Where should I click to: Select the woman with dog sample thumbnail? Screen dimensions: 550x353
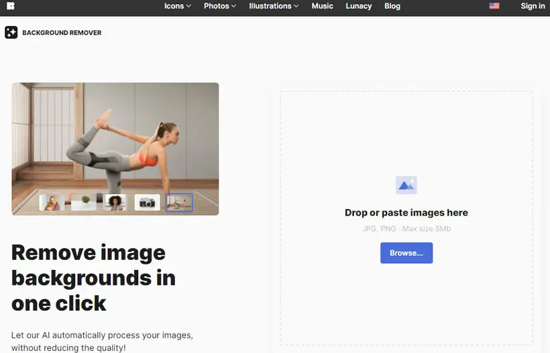tap(52, 202)
